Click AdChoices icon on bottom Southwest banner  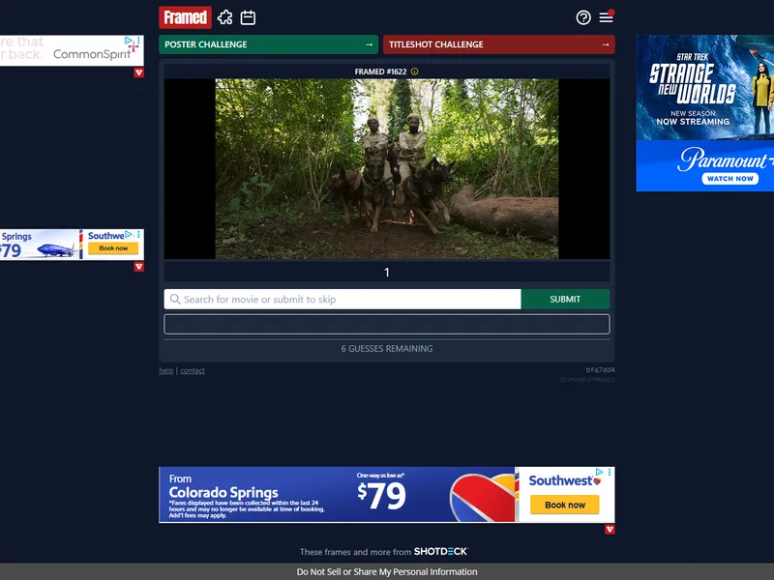pyautogui.click(x=599, y=473)
